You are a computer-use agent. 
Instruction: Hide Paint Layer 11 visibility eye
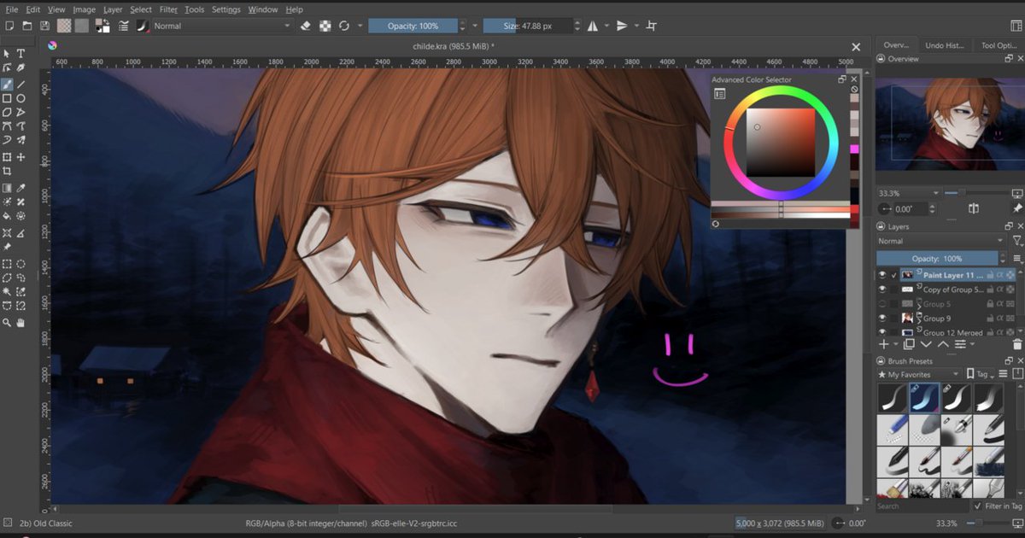882,275
